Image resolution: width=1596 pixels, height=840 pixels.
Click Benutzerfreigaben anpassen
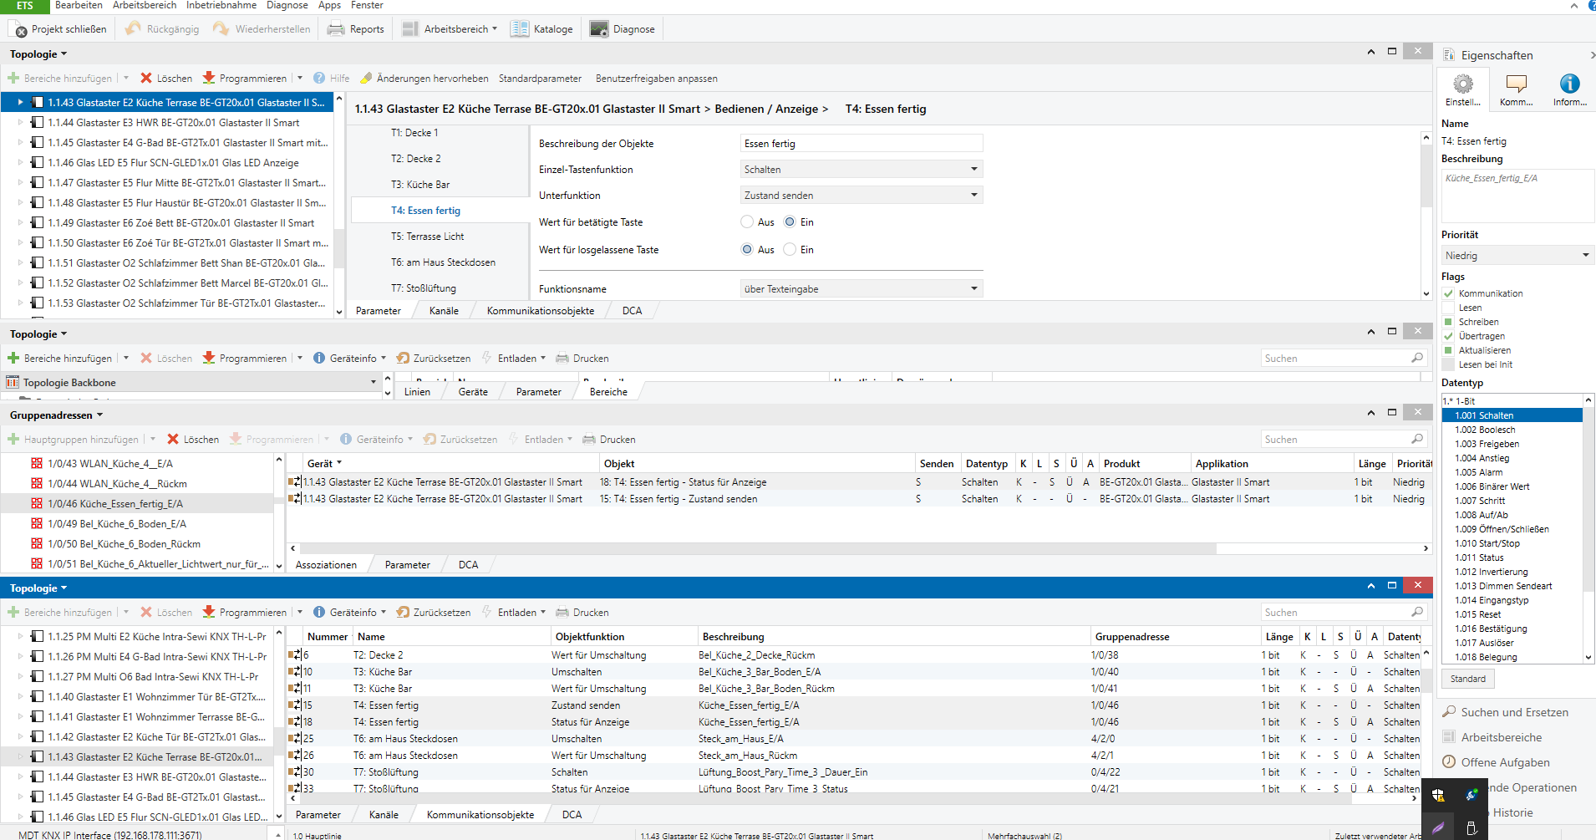(657, 78)
